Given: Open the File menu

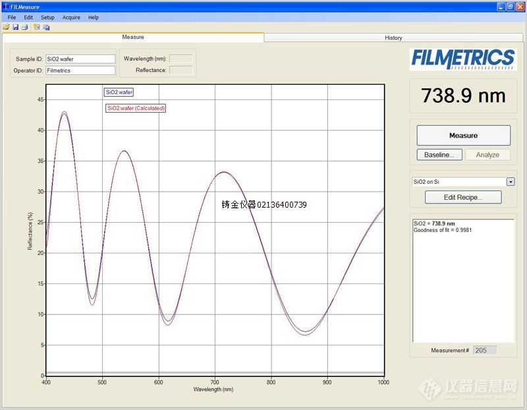Looking at the screenshot, I should [12, 17].
